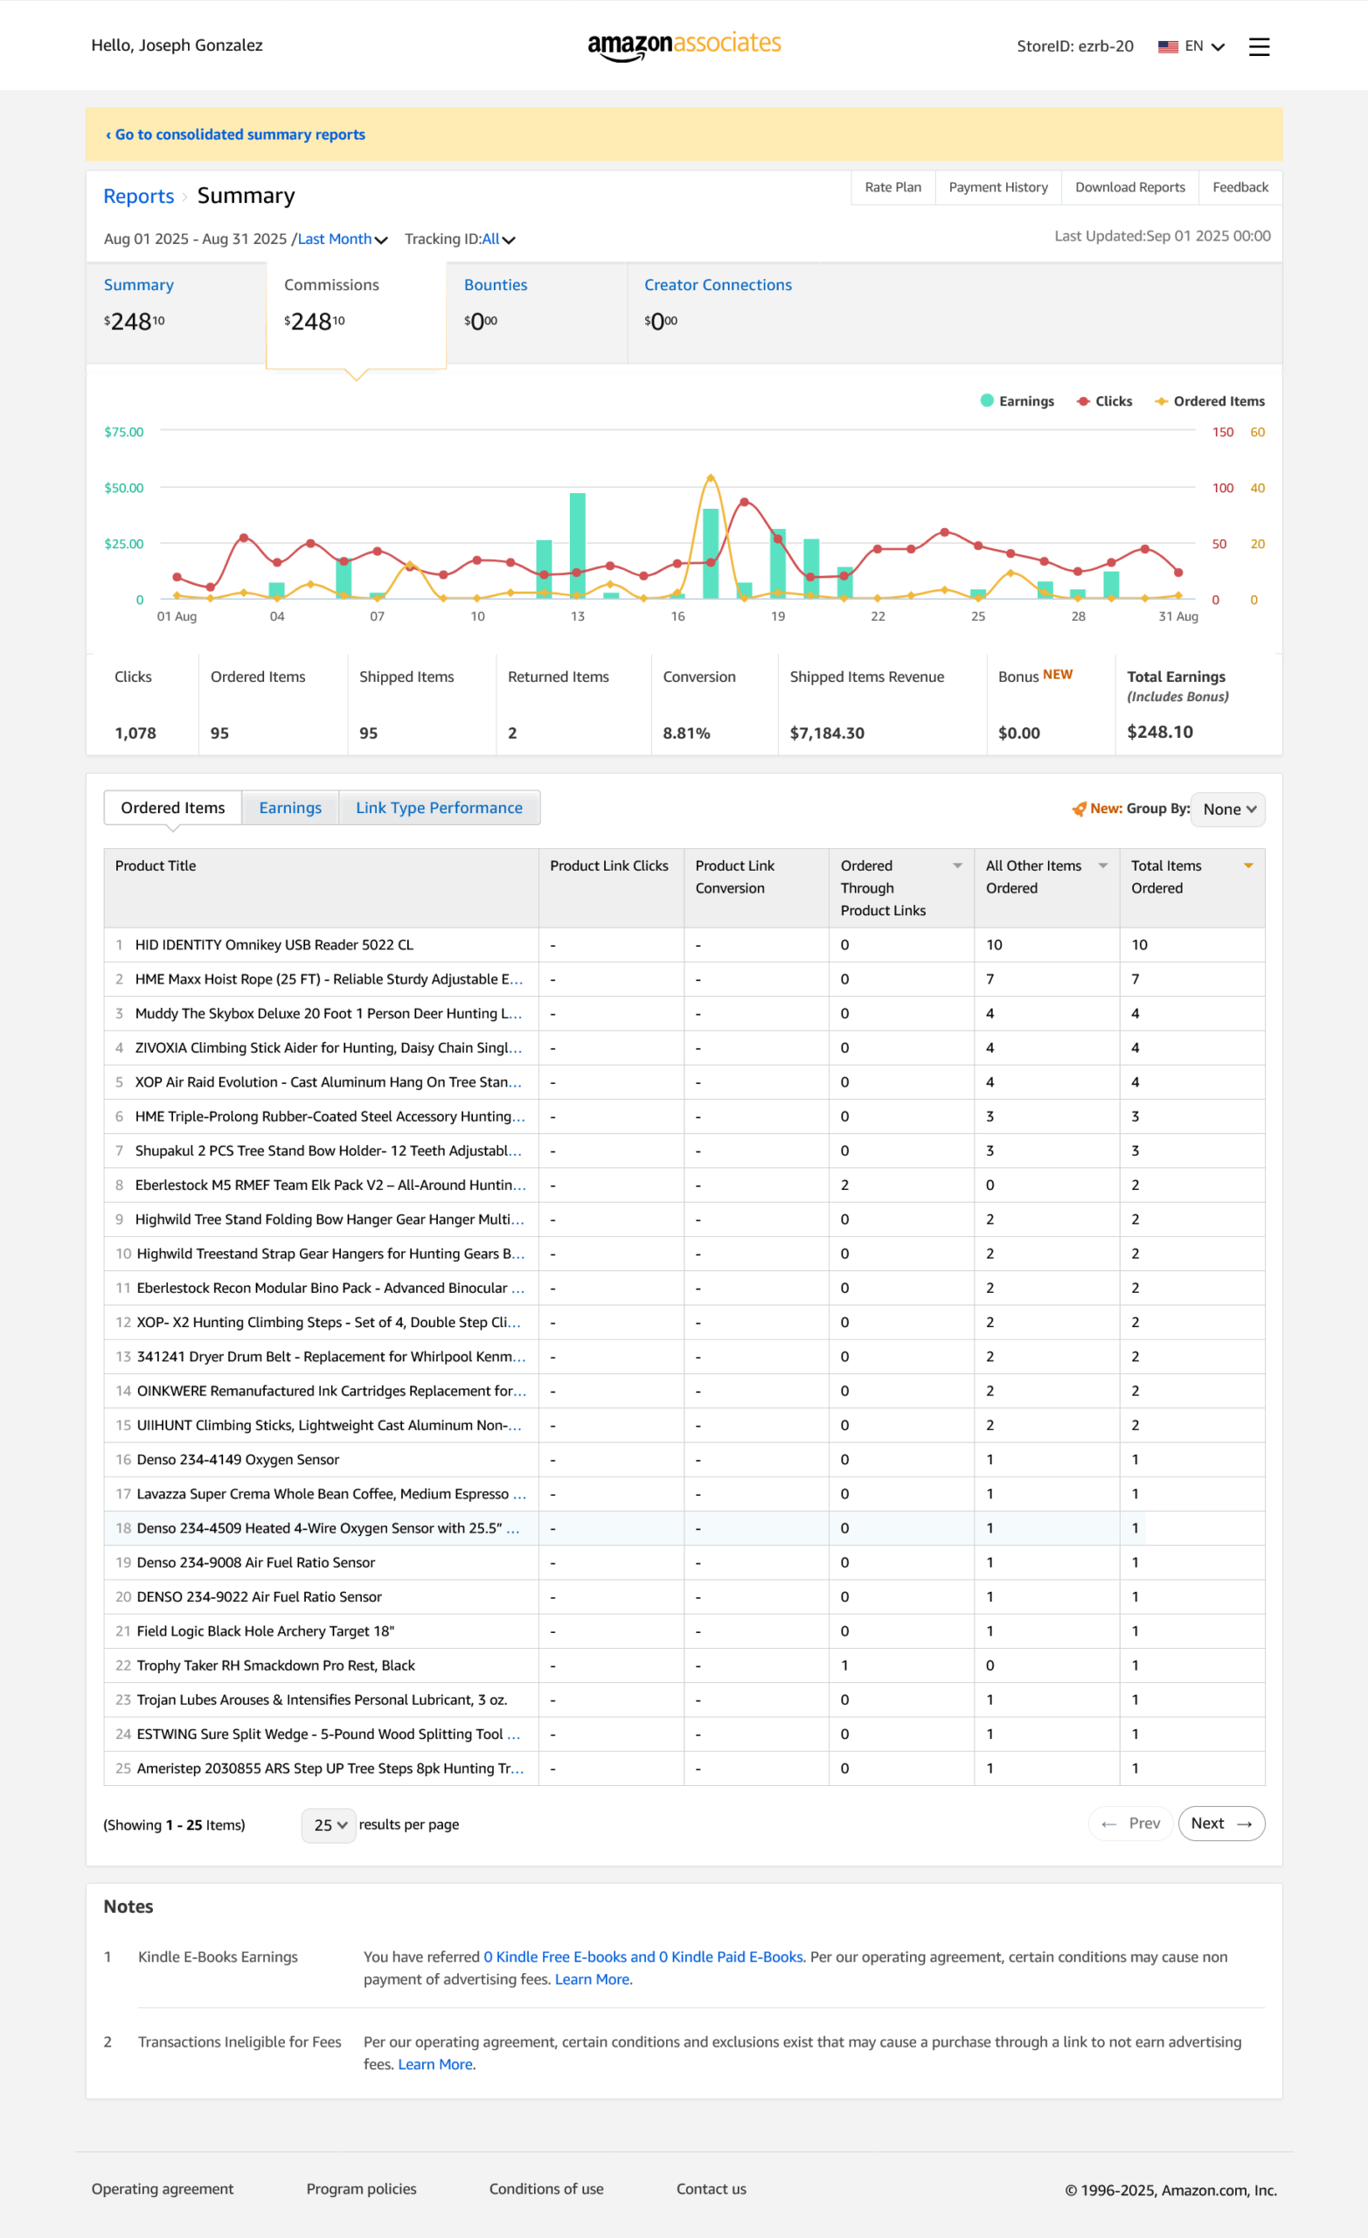Select the Eberlestock M5 RMEF Team Elk Pack row

[x=684, y=1185]
